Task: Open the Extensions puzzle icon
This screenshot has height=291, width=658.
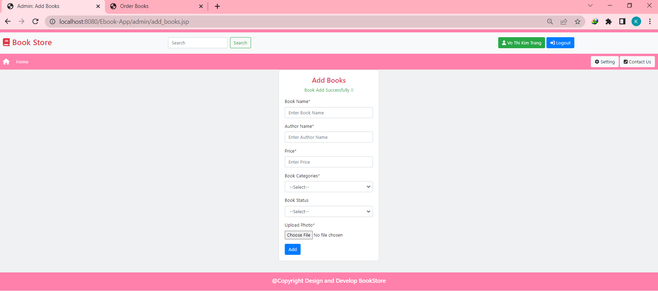Action: click(x=608, y=22)
